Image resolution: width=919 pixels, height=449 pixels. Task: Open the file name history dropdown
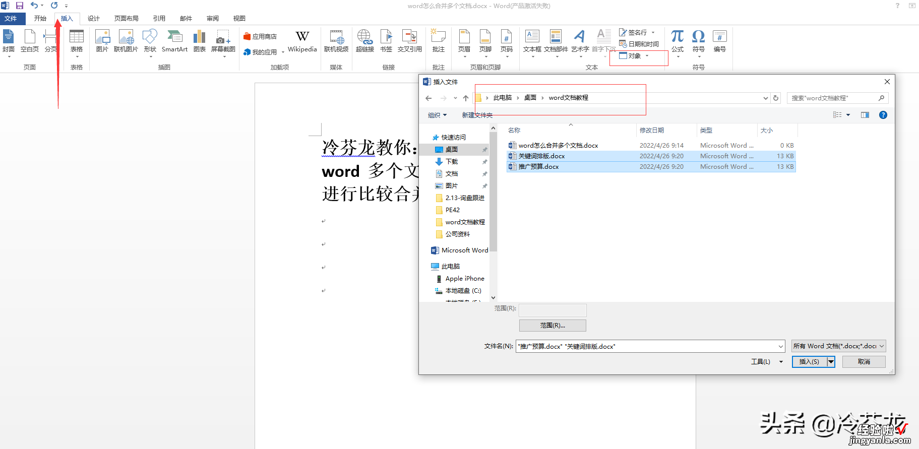coord(780,346)
